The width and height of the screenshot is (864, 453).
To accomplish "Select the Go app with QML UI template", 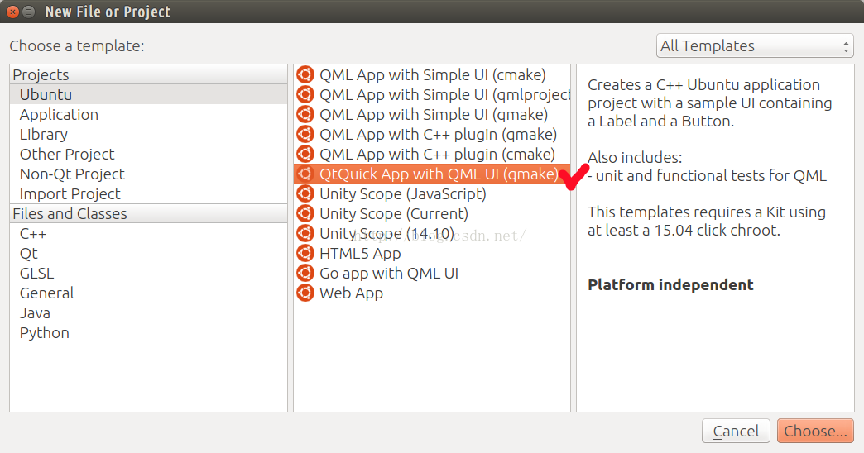I will [432, 273].
